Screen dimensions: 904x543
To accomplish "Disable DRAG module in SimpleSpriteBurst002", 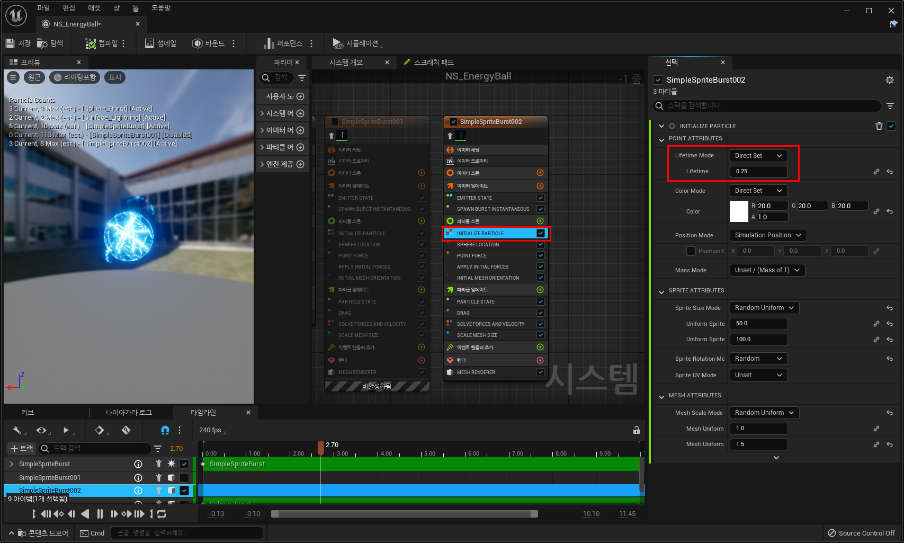I will point(541,313).
